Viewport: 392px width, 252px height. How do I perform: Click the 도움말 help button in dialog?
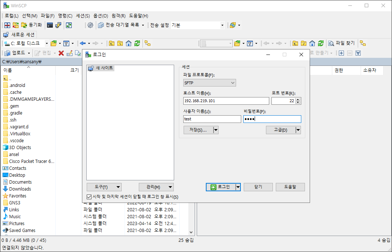pyautogui.click(x=290, y=187)
